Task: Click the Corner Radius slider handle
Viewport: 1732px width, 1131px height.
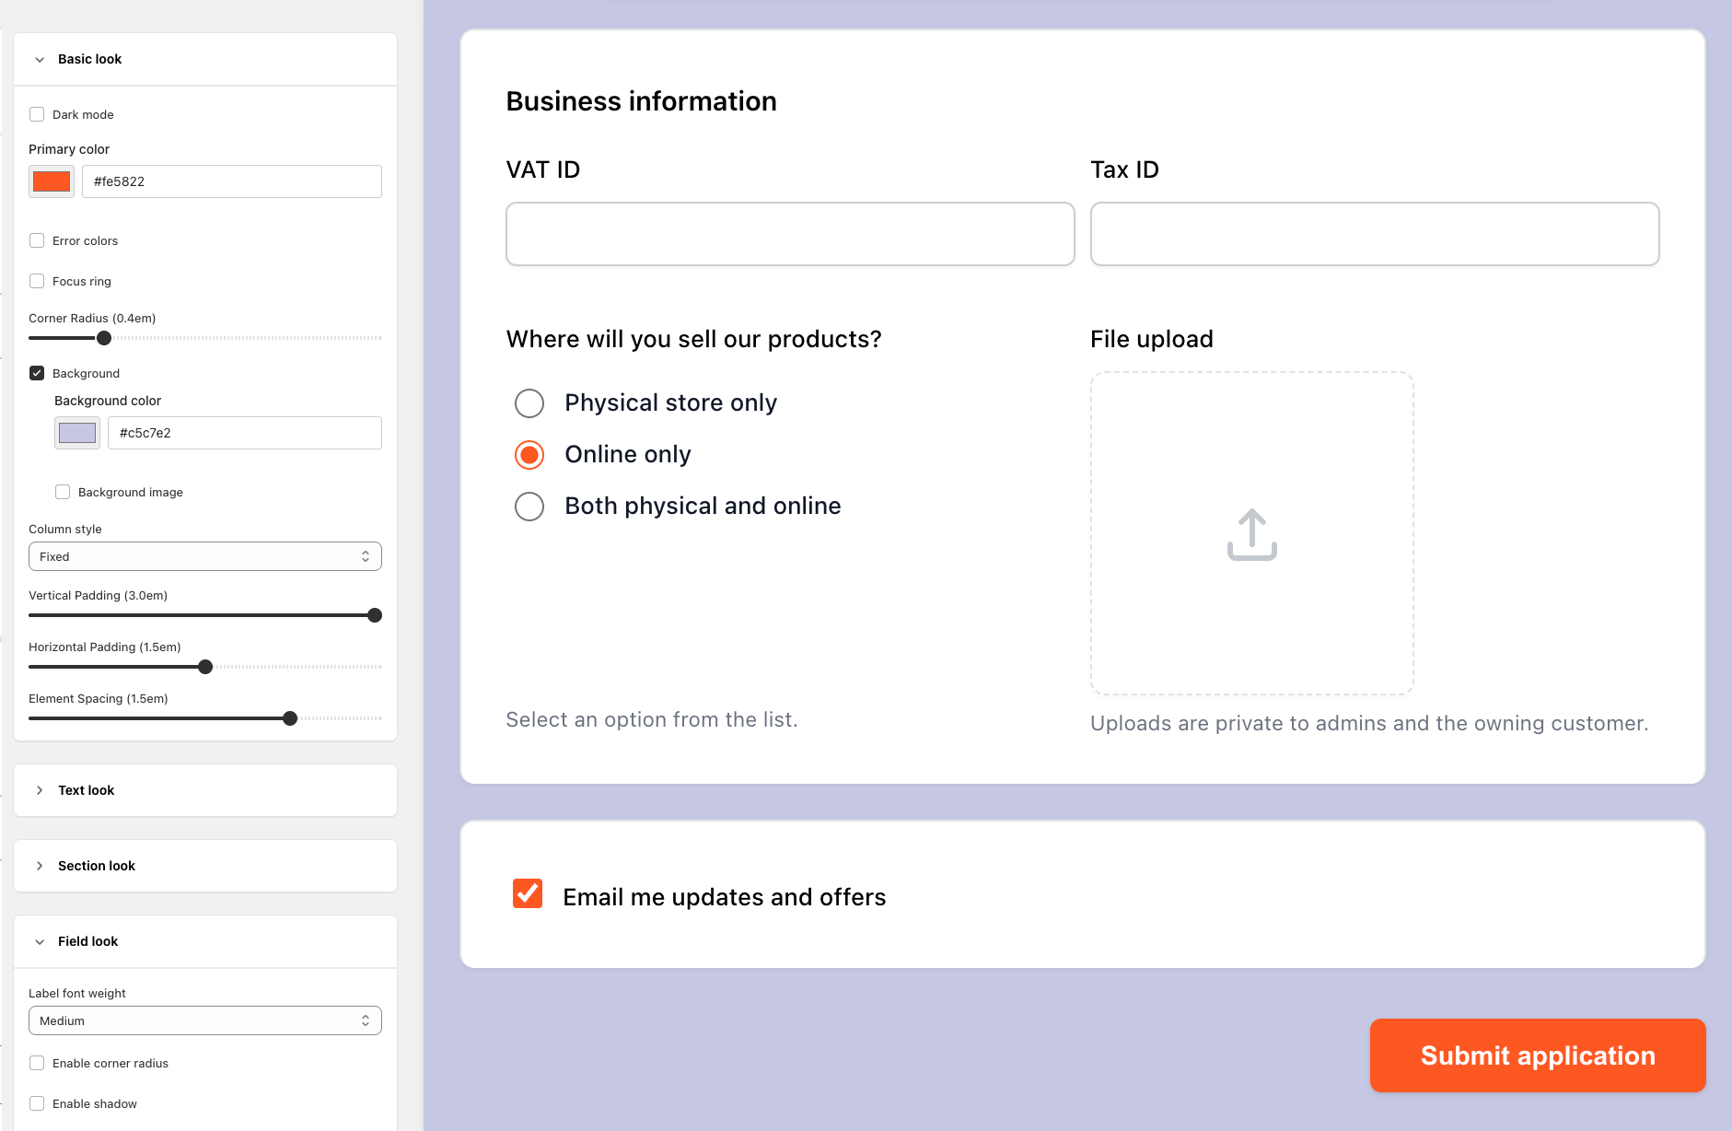Action: 104,338
